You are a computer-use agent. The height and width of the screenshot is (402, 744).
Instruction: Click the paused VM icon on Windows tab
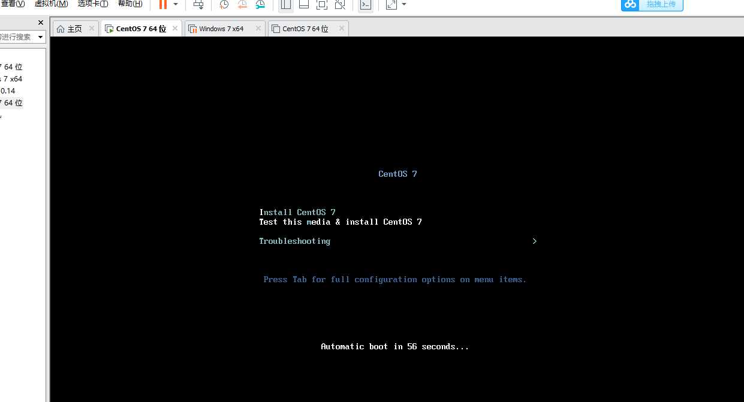192,29
